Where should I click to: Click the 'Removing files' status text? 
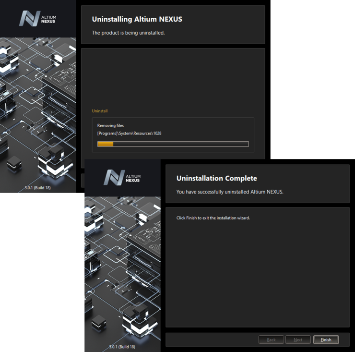point(110,125)
